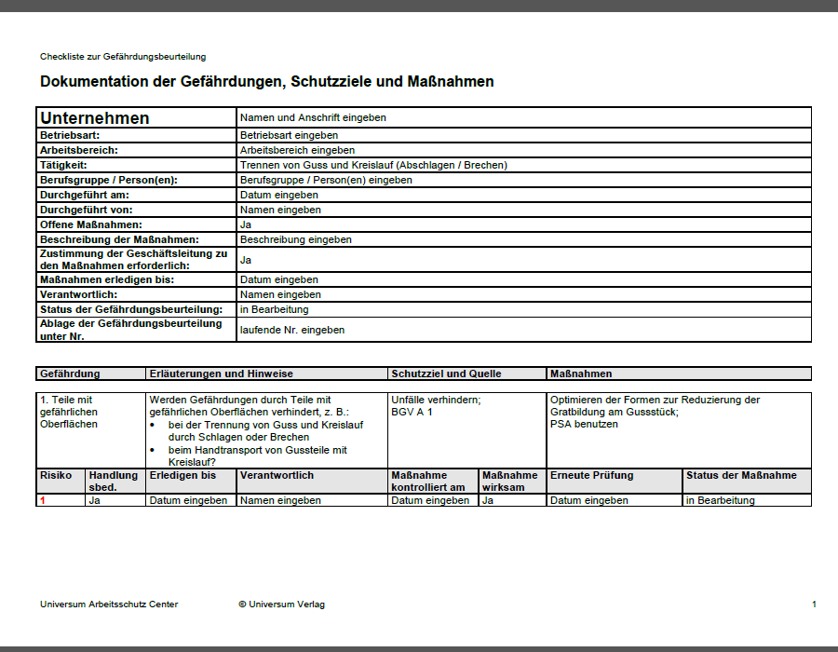Select the 'Betriebsart eingeben' field

click(523, 135)
